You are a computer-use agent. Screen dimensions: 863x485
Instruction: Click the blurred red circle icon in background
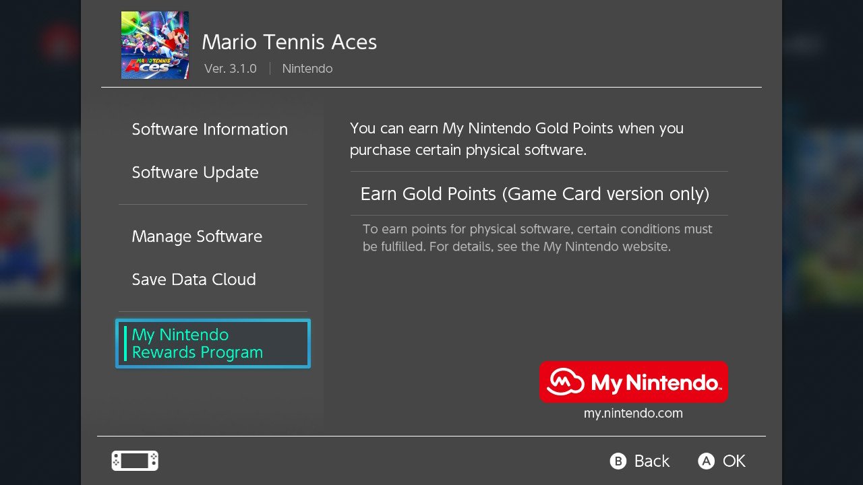click(x=61, y=44)
